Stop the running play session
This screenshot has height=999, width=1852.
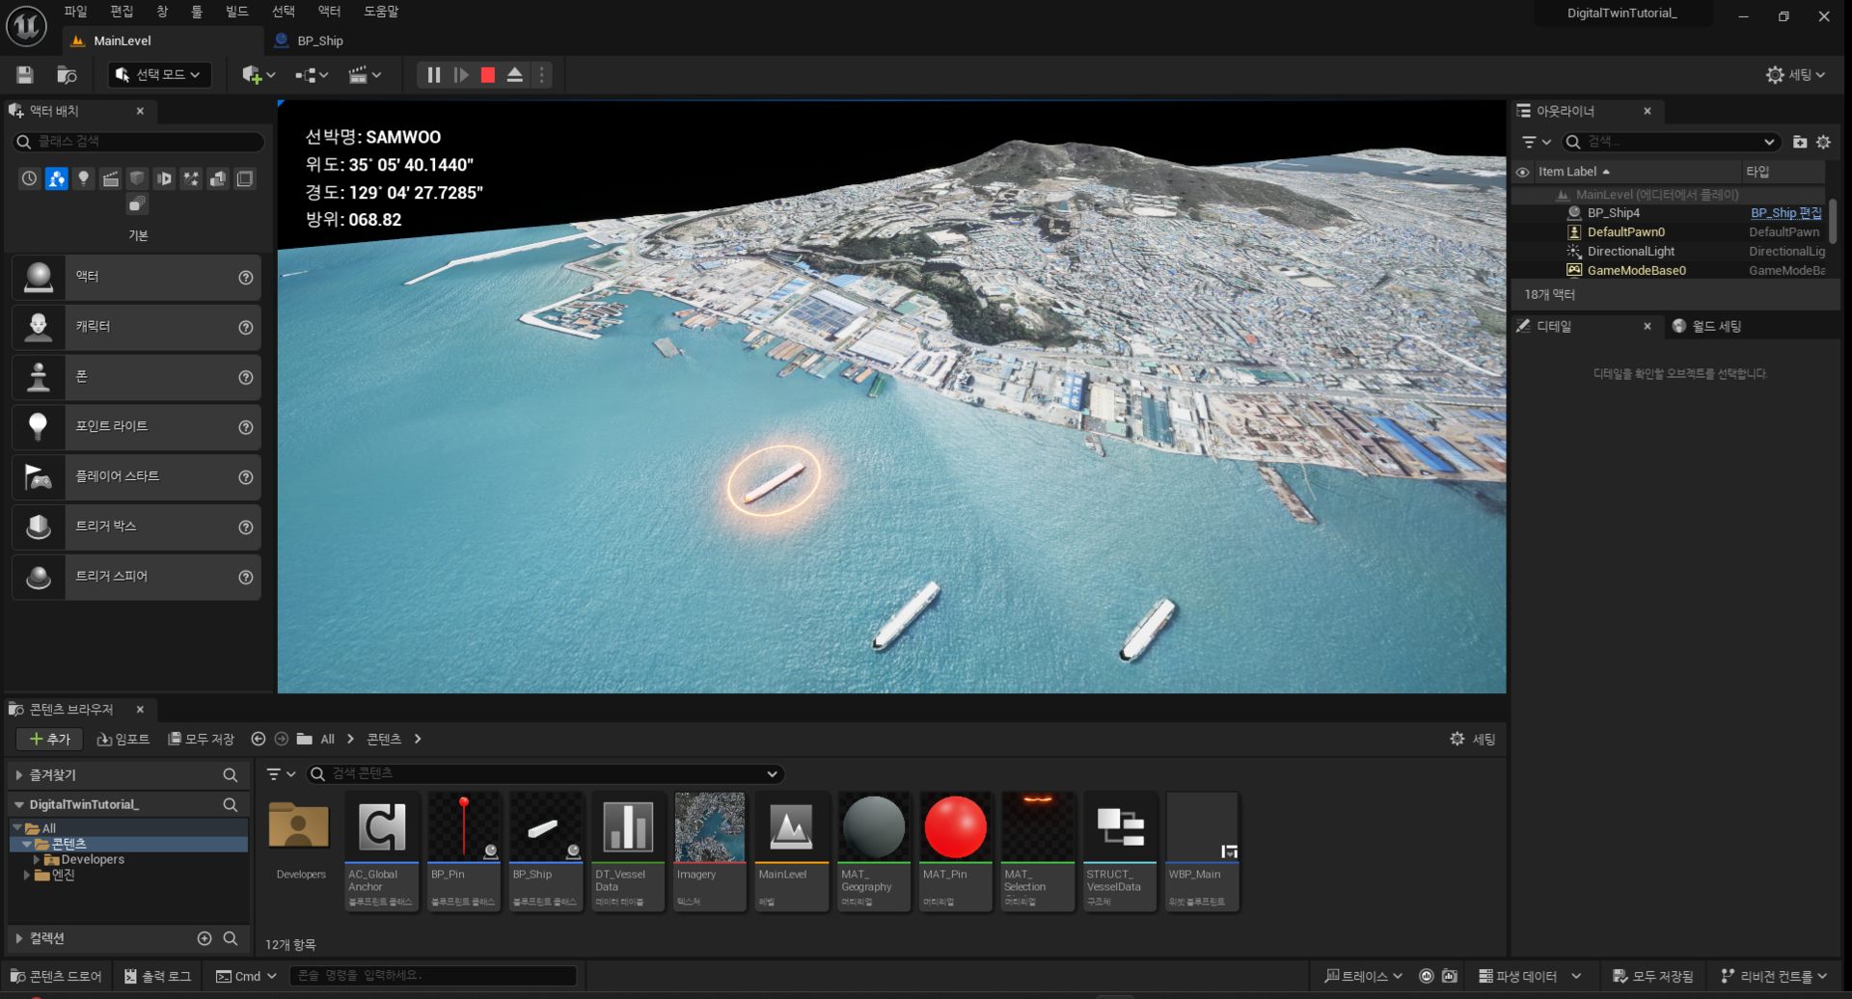point(488,75)
